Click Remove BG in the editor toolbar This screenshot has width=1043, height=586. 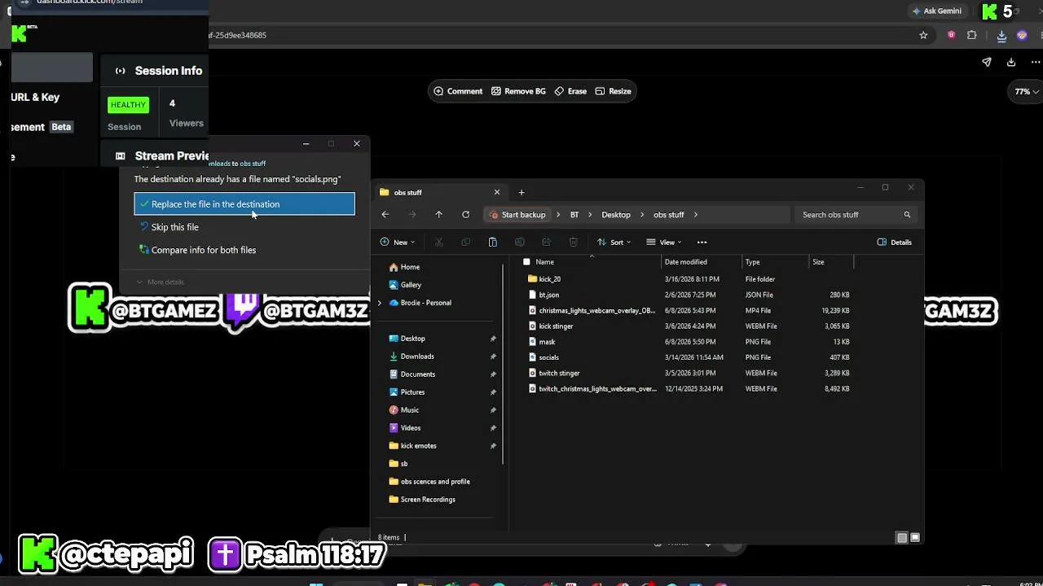pos(518,91)
